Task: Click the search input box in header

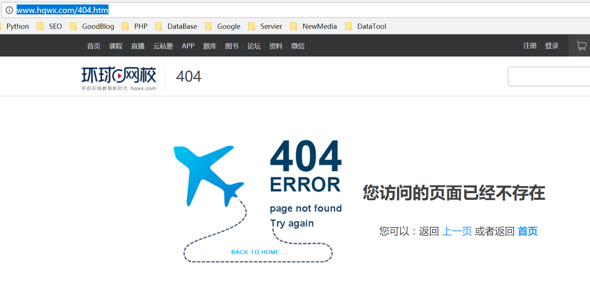Action: click(x=549, y=76)
